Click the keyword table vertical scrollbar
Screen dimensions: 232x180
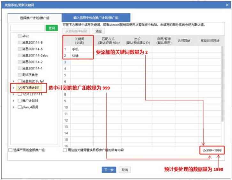coord(222,84)
